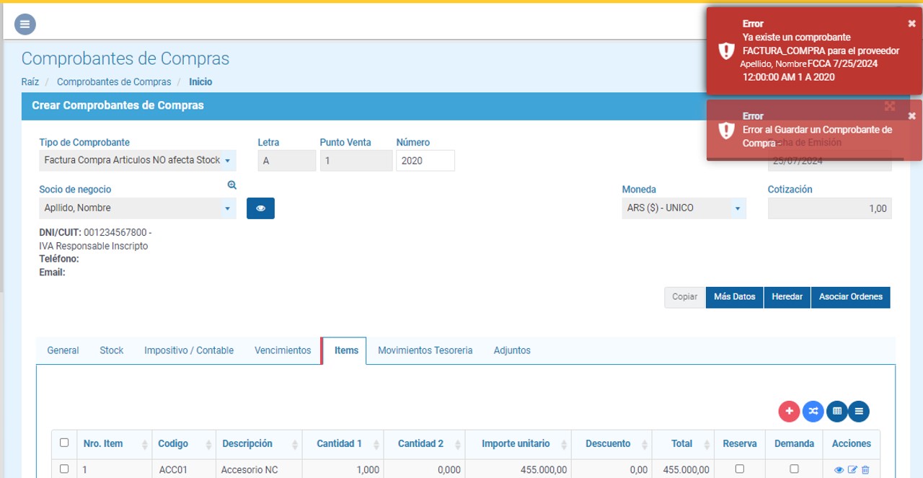The height and width of the screenshot is (478, 923).
Task: Open Socio de negocio dropdown
Action: click(x=138, y=208)
